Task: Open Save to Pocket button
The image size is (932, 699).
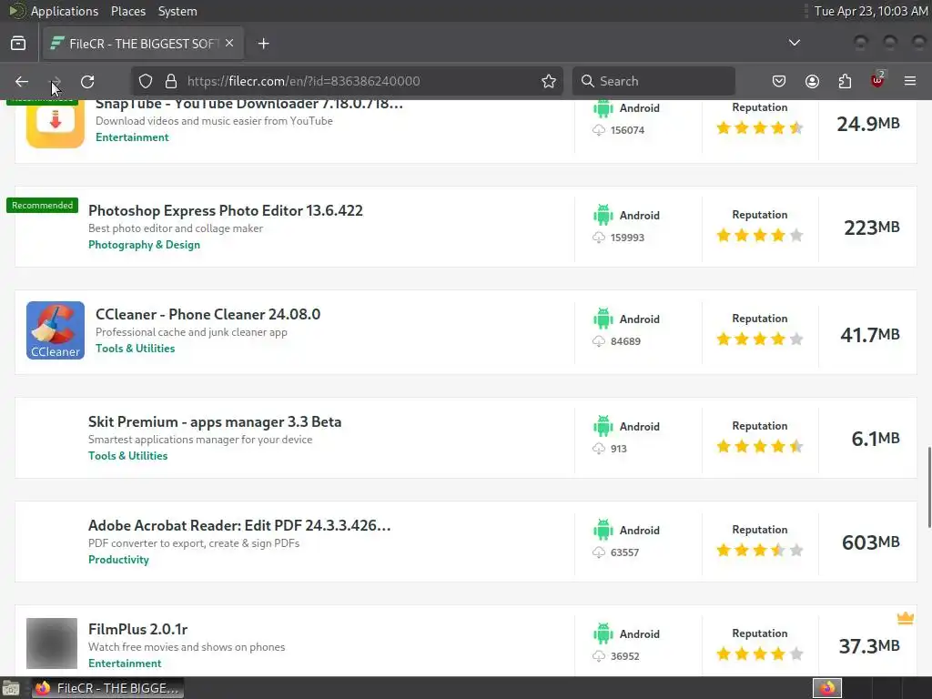Action: coord(779,81)
